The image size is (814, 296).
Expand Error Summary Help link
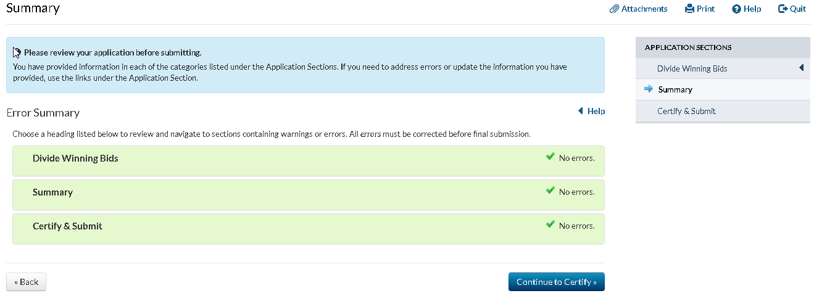pos(592,112)
